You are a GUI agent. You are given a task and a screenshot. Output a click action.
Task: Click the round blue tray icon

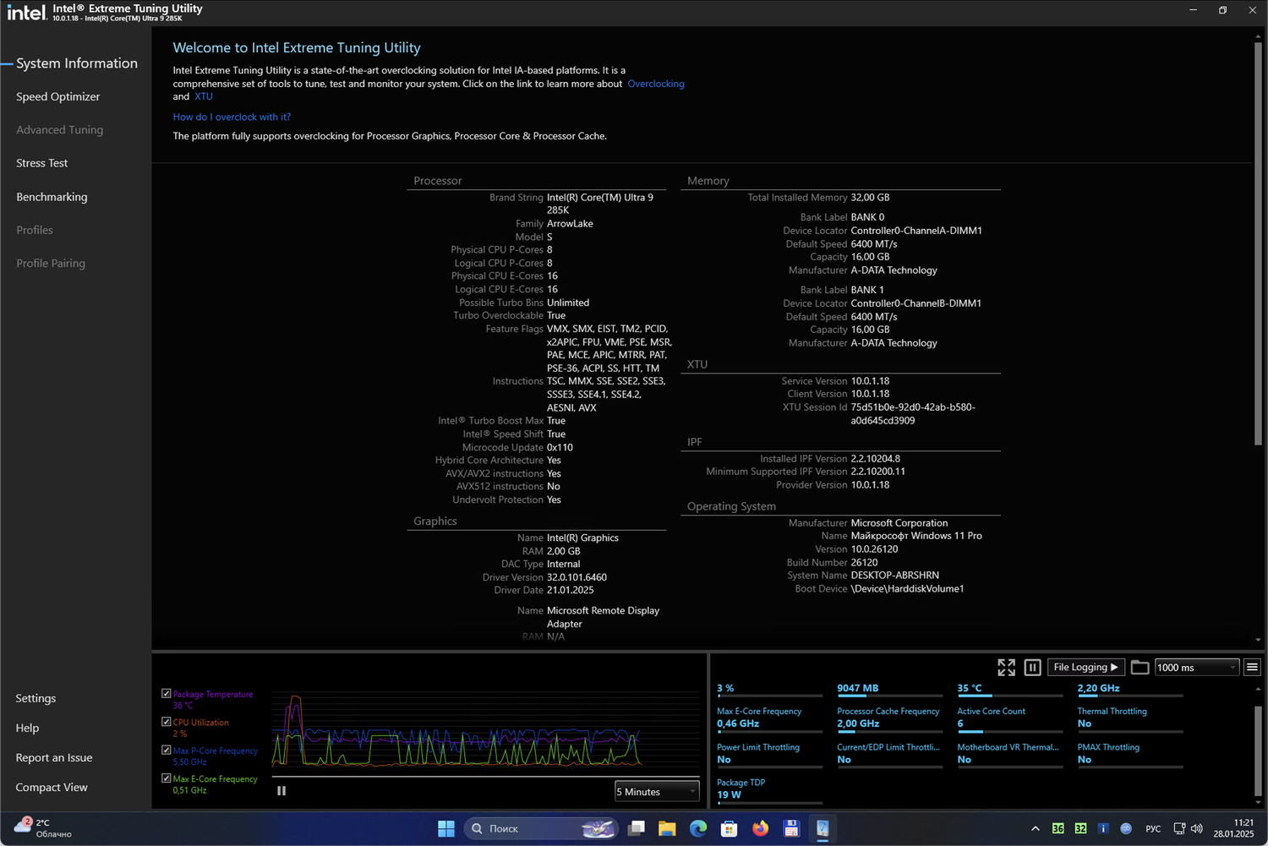pos(1126,829)
